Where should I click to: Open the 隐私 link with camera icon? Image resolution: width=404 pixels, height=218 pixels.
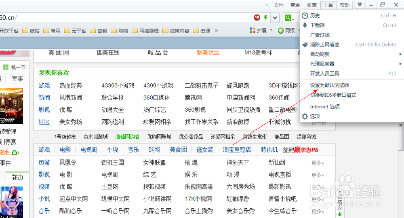[9, 152]
